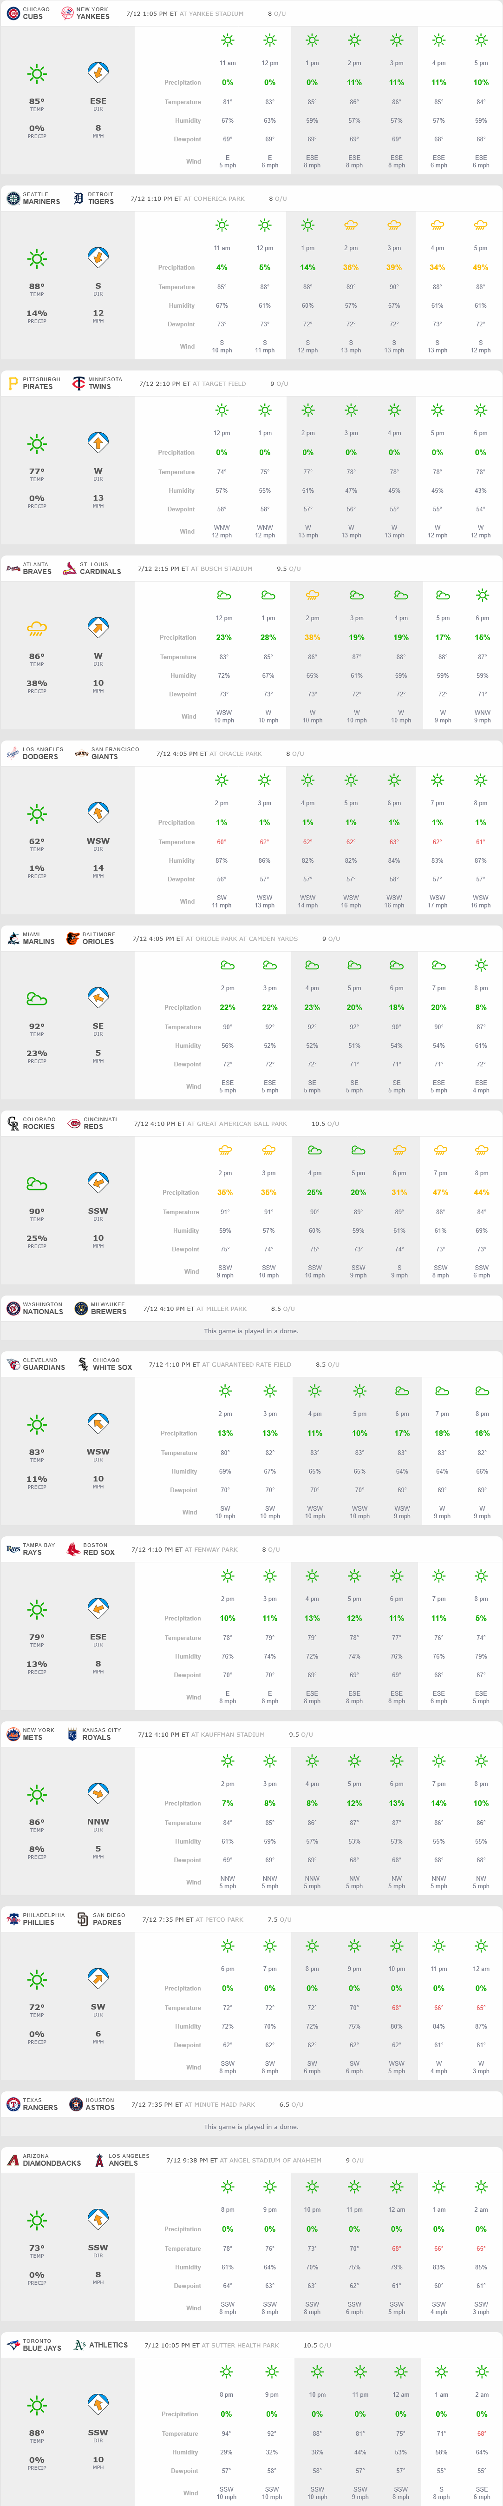Select the Atlanta Braves tomahawk logo
Screen dimensions: 503x2506
tap(13, 568)
